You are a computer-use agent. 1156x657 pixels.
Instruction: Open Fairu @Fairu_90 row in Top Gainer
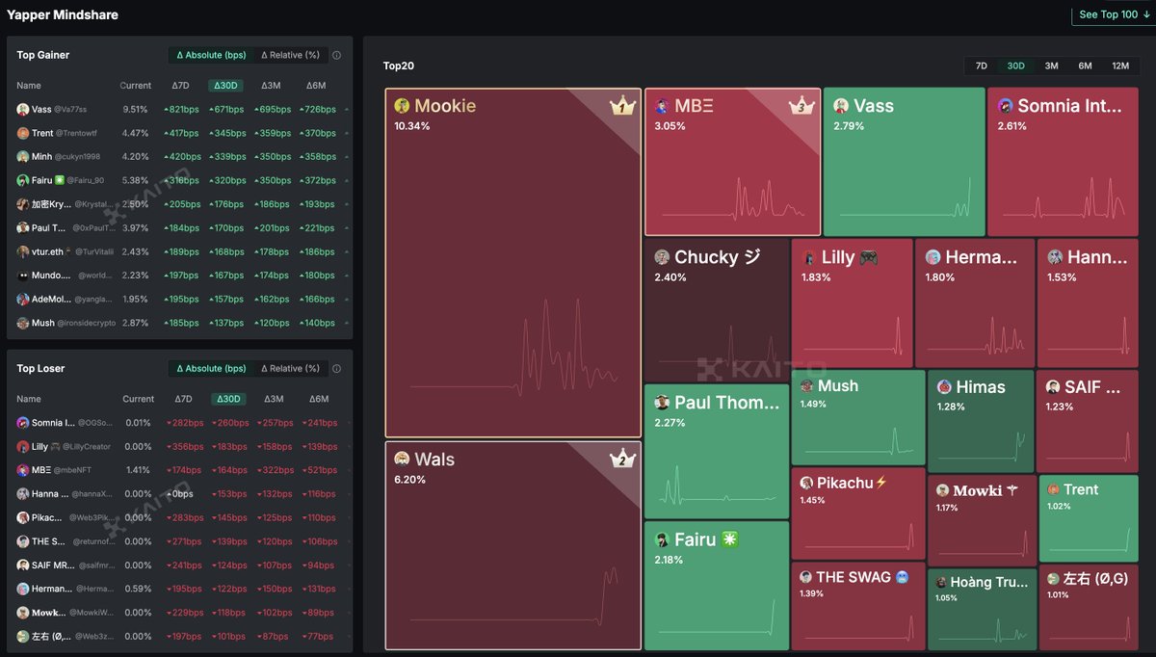coord(179,180)
